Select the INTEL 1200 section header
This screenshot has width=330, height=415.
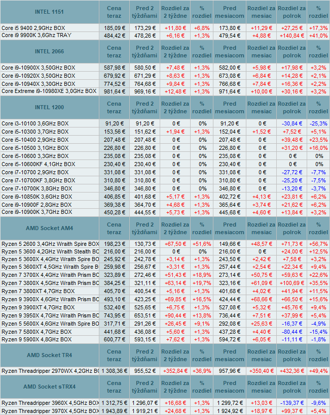49,108
